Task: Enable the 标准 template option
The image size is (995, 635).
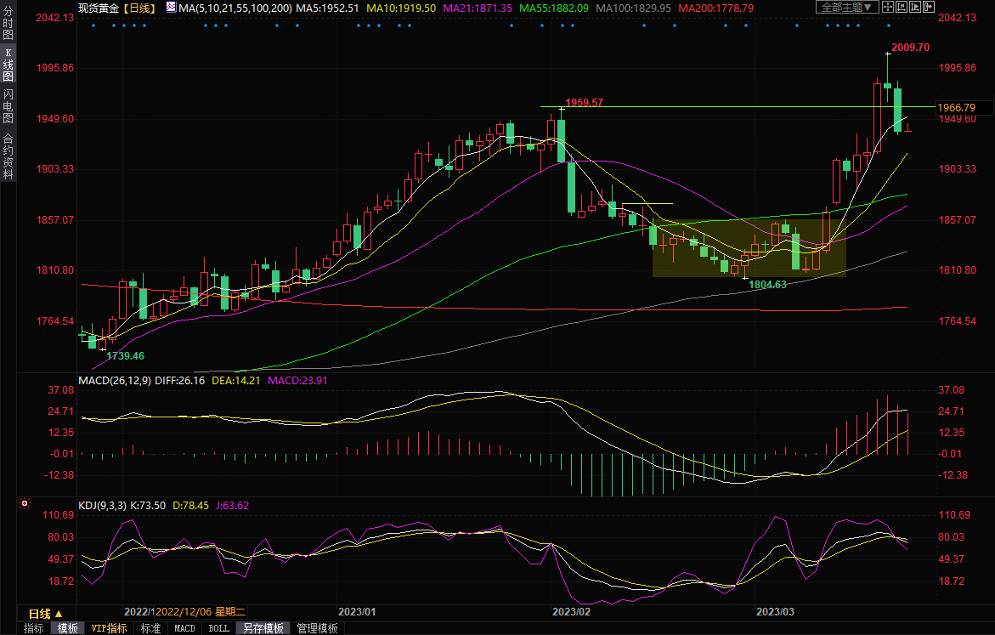Action: coord(150,628)
